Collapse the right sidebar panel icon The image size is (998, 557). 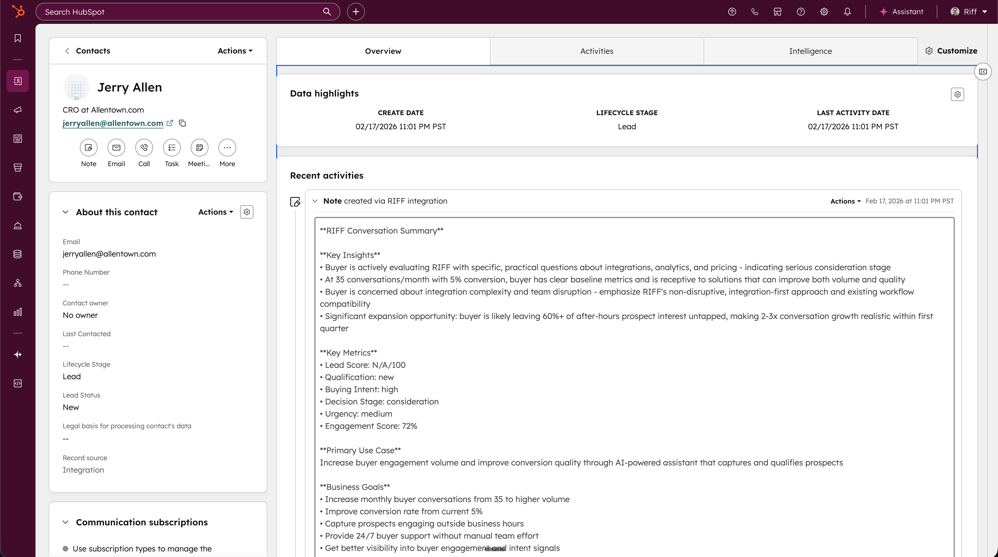click(983, 72)
